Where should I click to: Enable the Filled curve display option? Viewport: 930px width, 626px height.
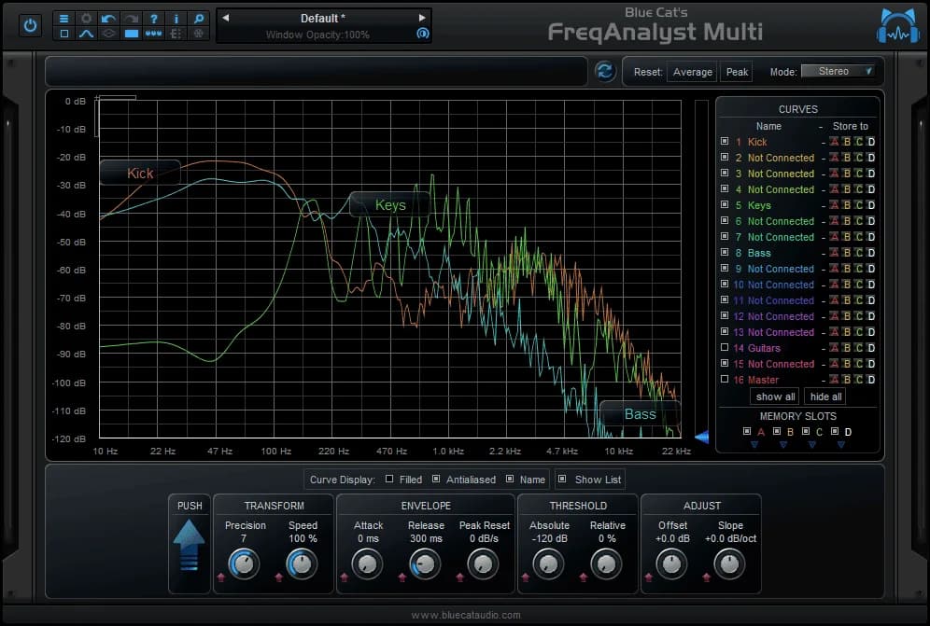387,480
